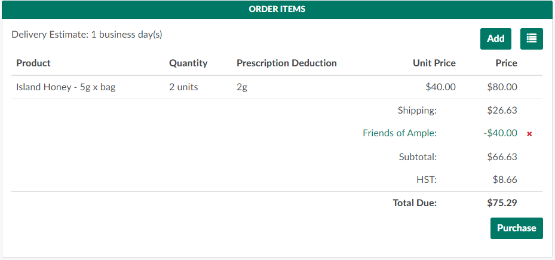Viewport: 555px width, 260px height.
Task: Click the ORDER ITEMS panel header
Action: click(277, 10)
